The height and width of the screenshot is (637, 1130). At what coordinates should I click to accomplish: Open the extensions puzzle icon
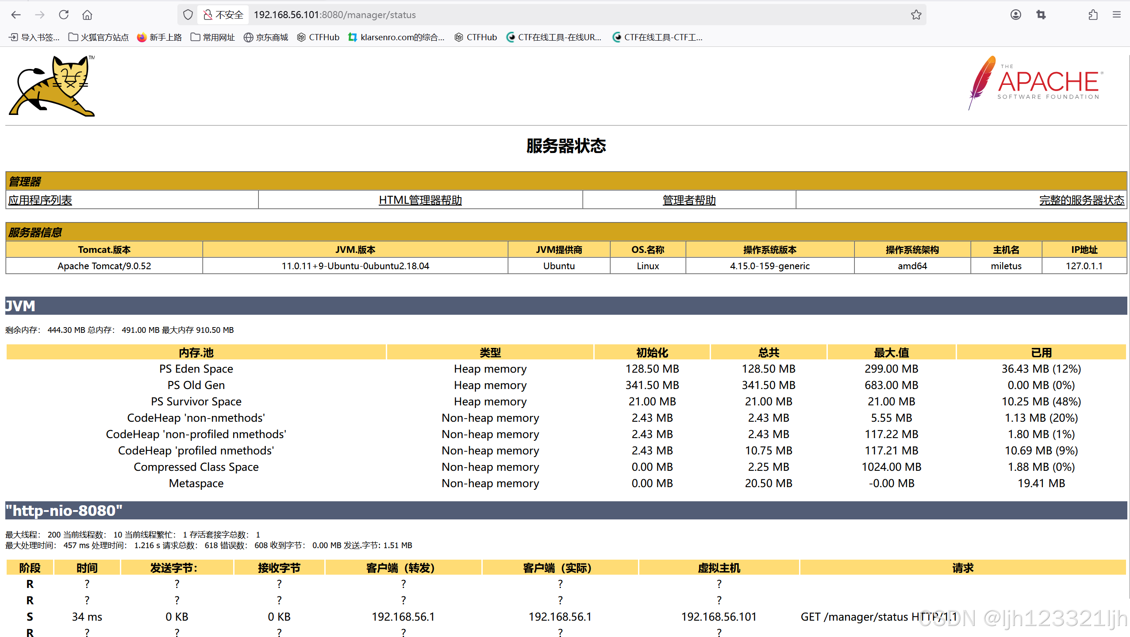(x=1093, y=15)
